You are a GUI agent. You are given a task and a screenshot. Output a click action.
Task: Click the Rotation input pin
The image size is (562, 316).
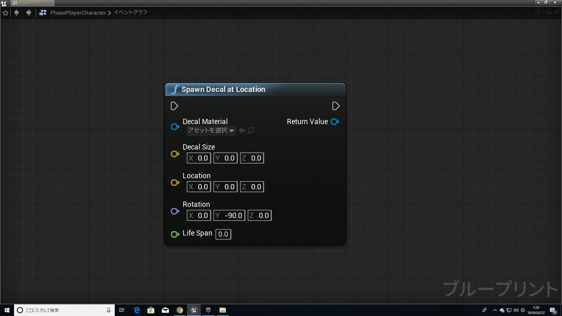[x=175, y=211]
